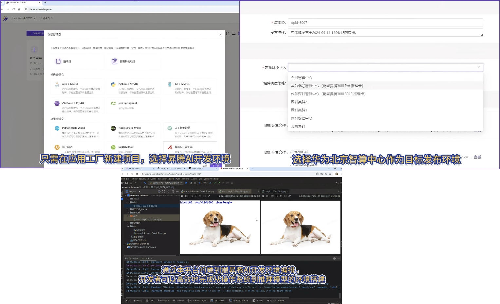This screenshot has height=304, width=500.
Task: Click the 查看 link beside mapping config file
Action: 477,157
